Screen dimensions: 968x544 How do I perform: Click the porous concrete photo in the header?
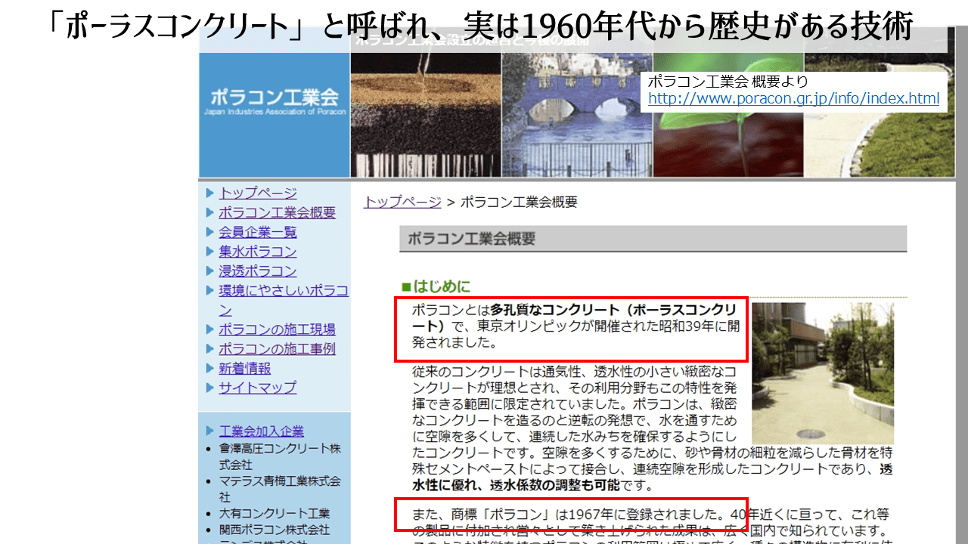(x=426, y=115)
